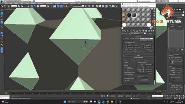The width and height of the screenshot is (185, 104).
Task: Click the Shell modifier button
Action: 179,26
